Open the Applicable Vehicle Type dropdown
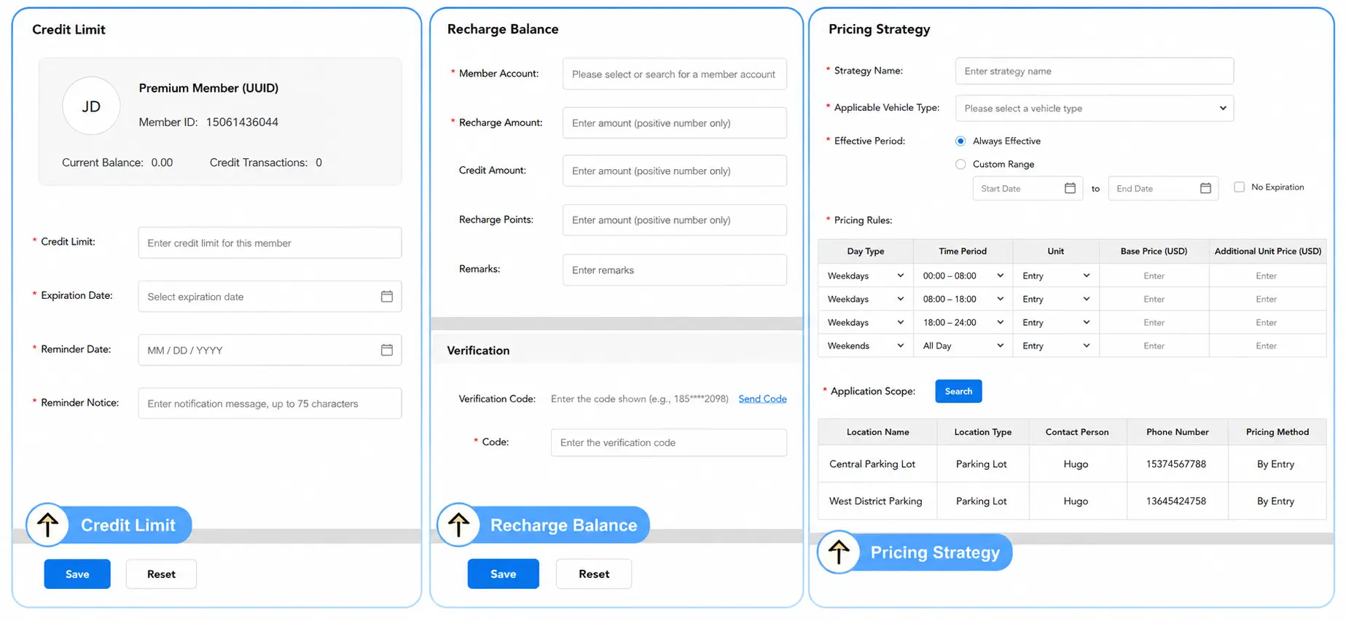Screen dimensions: 1346x621 coord(1095,109)
